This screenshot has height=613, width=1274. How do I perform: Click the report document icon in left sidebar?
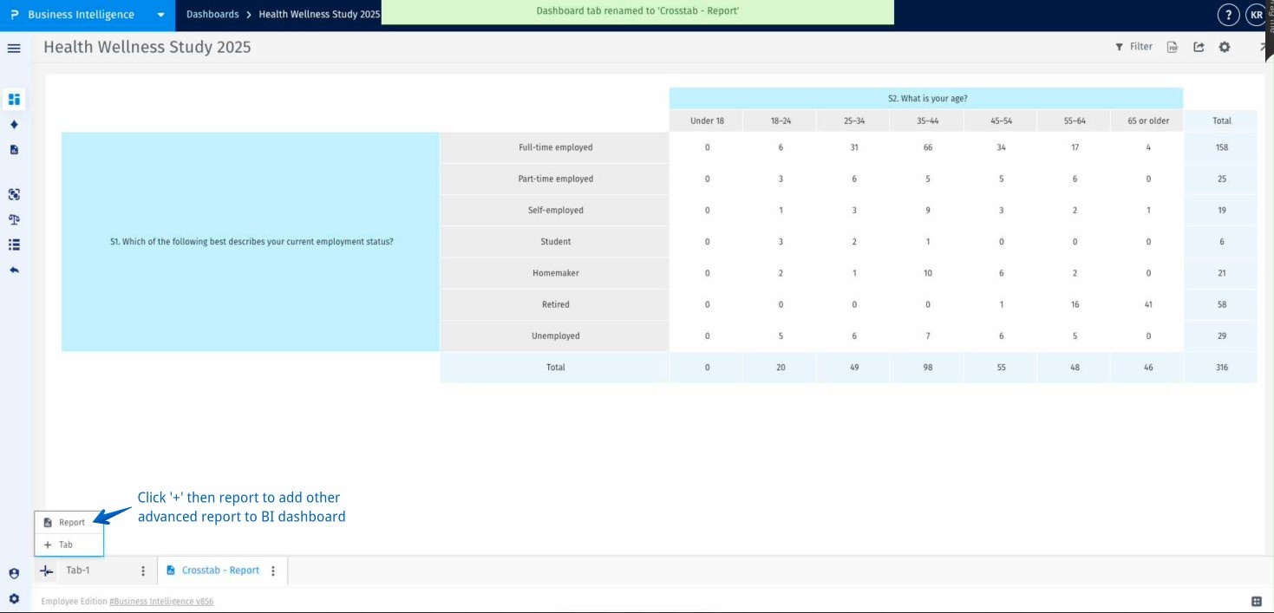[13, 149]
